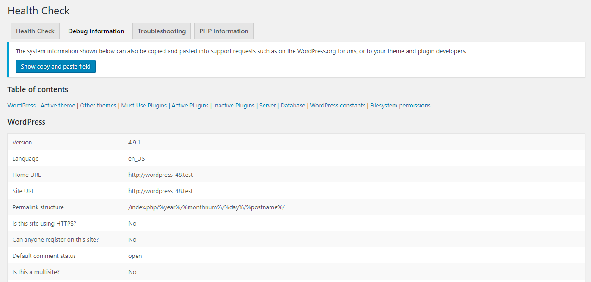Select the Debug information tab

(x=96, y=31)
